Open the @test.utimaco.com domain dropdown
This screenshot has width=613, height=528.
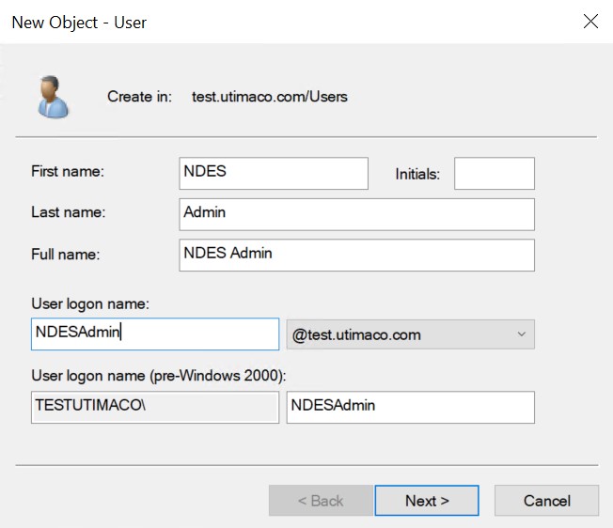[411, 334]
